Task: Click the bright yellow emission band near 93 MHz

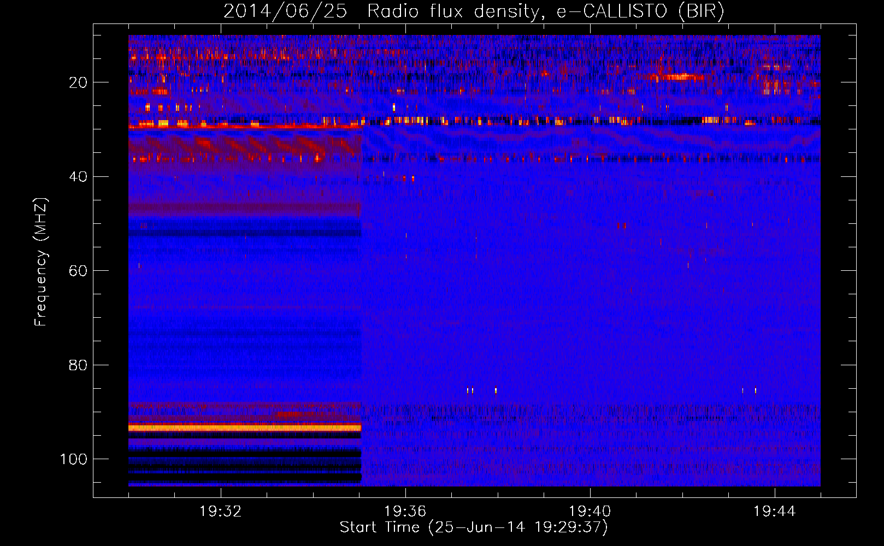Action: tap(245, 428)
